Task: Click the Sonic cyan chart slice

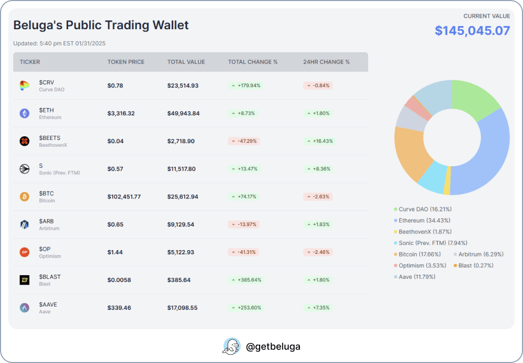Action: tap(433, 179)
